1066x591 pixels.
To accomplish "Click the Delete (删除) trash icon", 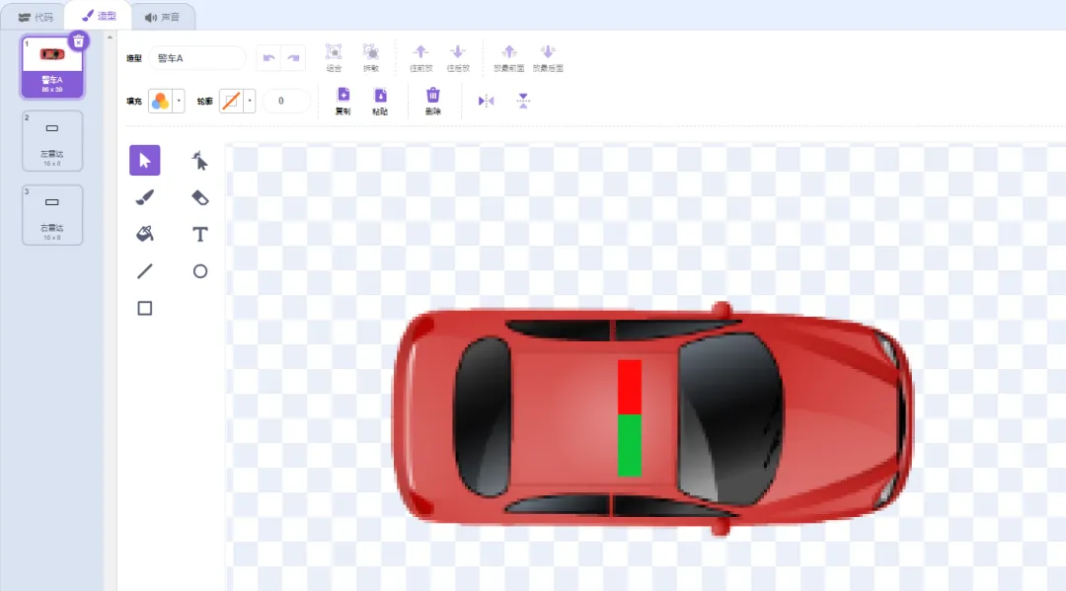I will click(x=433, y=95).
